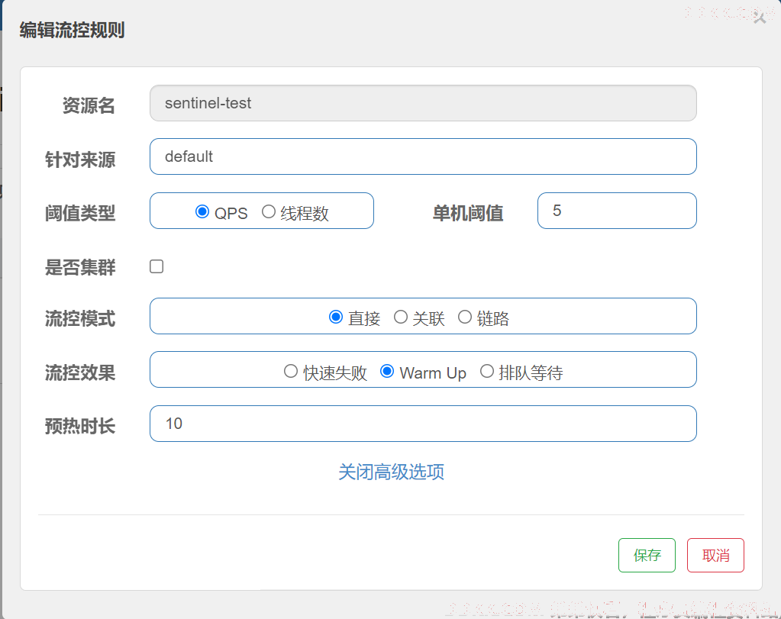Select 排队等待 flow control effect
781x619 pixels.
[486, 371]
